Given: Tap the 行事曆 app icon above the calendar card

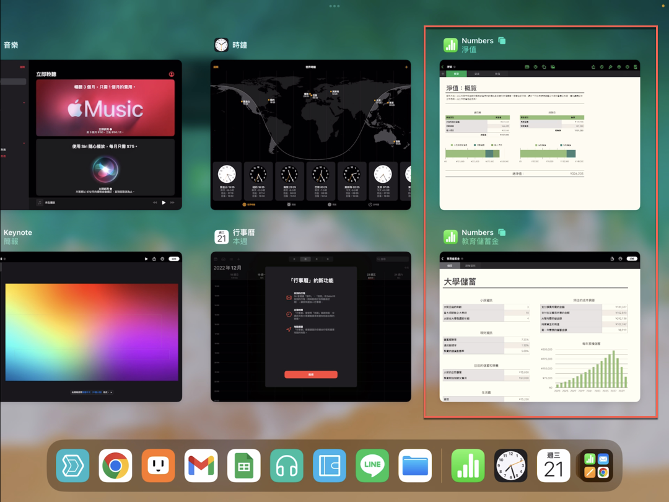Looking at the screenshot, I should click(221, 237).
